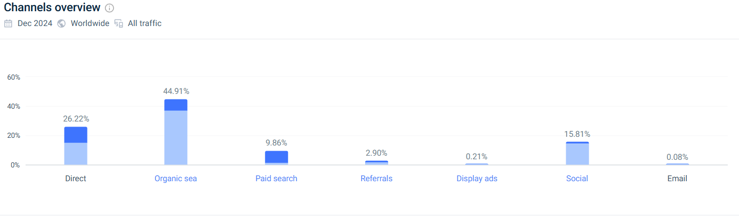Click the Dec 2024 date text
Viewport: 739px width, 220px height.
point(35,23)
